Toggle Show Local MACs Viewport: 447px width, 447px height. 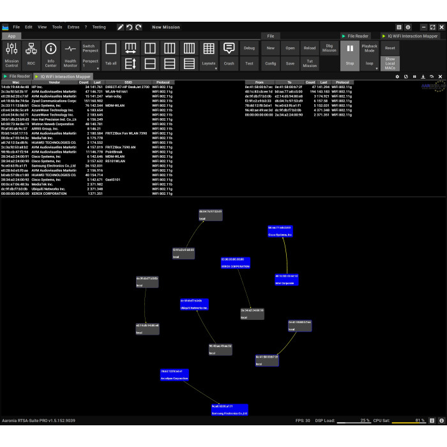390,63
